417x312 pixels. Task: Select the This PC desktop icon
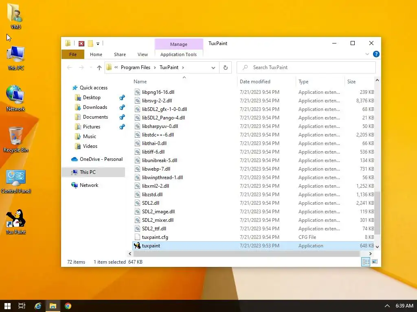15,58
